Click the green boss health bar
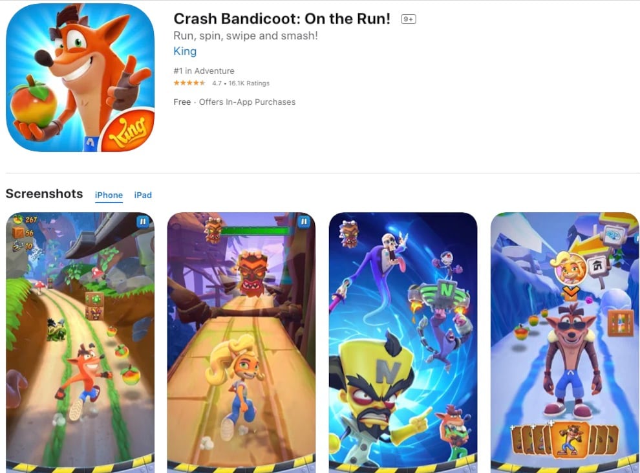The image size is (640, 473). pos(255,231)
